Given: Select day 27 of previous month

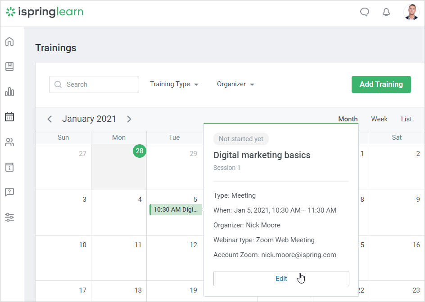Looking at the screenshot, I should point(83,154).
